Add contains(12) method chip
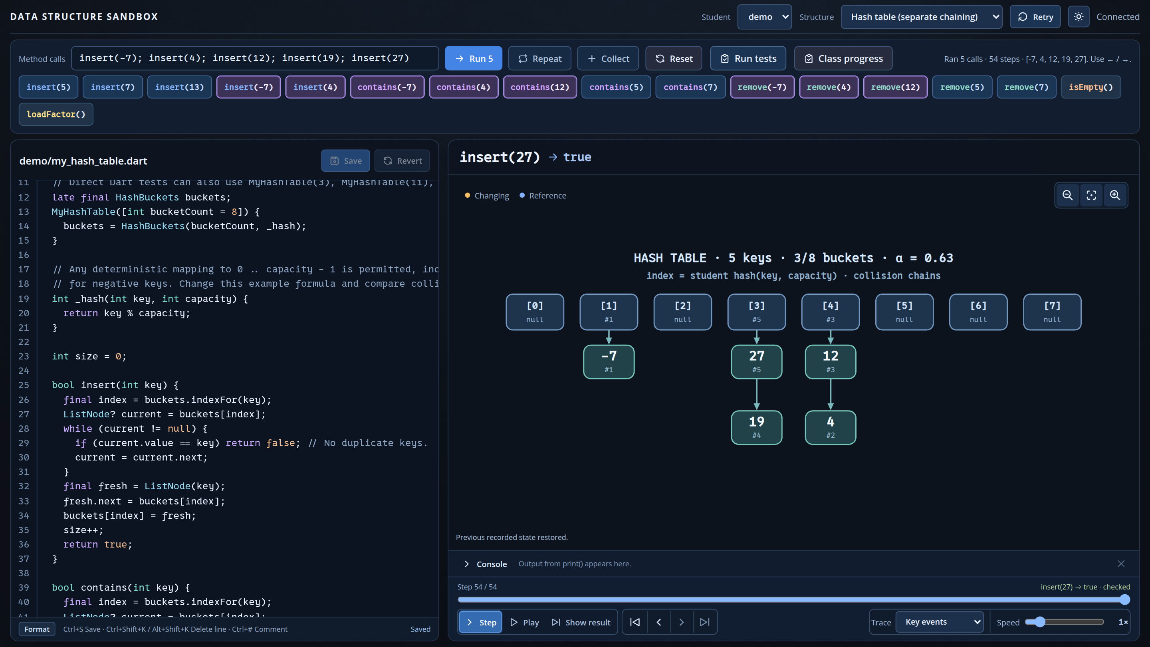Image resolution: width=1150 pixels, height=647 pixels. 540,87
